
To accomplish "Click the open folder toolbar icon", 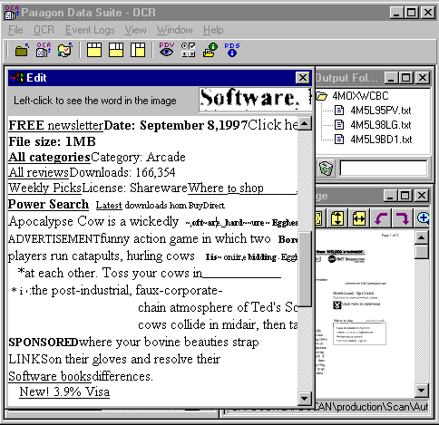I will (x=22, y=50).
